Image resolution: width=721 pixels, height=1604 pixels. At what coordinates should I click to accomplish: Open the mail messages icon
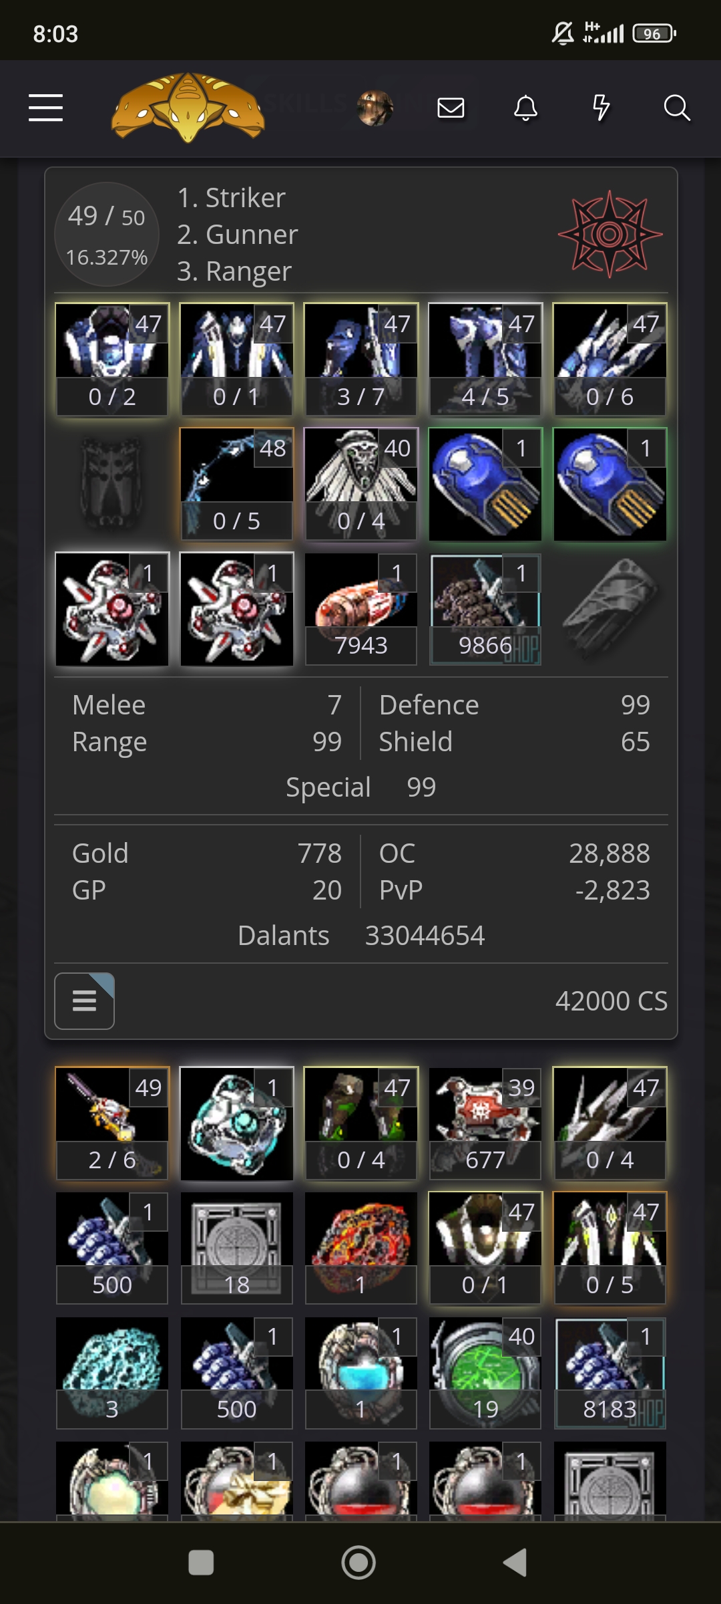pyautogui.click(x=451, y=108)
